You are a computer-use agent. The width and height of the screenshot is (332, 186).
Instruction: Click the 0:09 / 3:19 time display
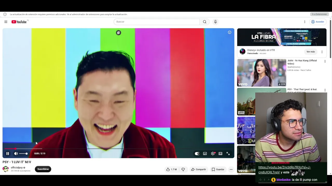click(x=40, y=153)
